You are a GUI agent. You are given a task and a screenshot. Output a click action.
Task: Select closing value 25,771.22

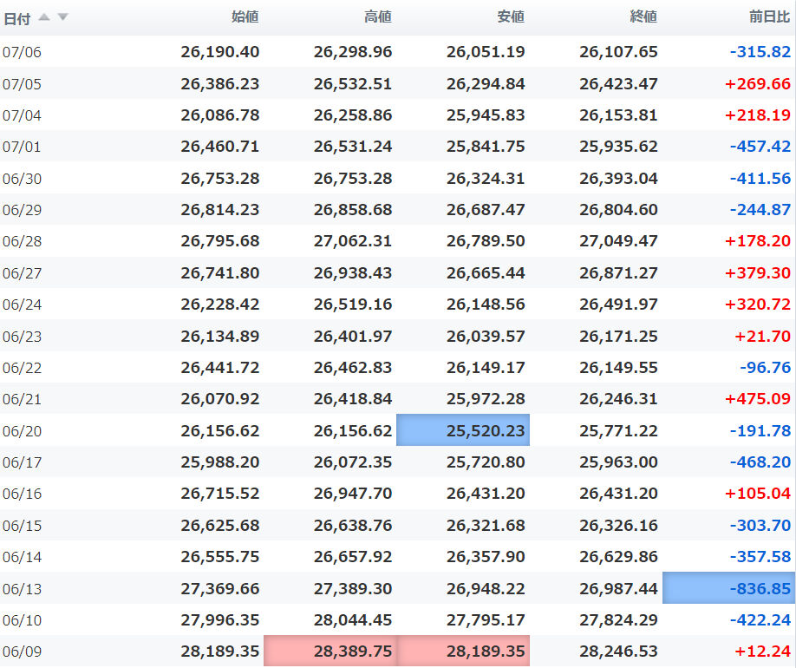(619, 431)
